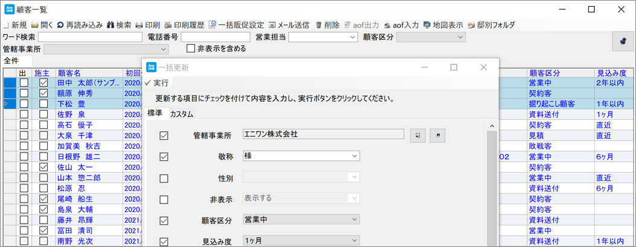
Task: Sort by the 見込み度 column header
Action: (614, 73)
